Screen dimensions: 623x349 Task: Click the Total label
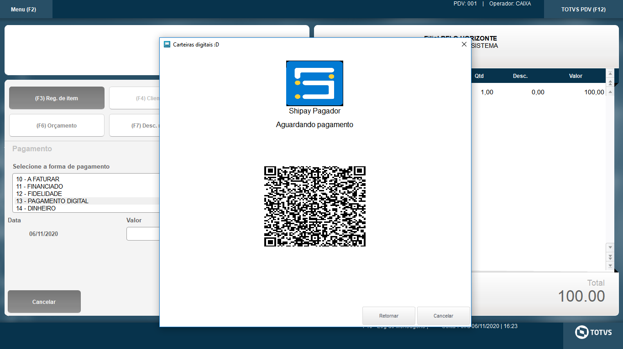[x=596, y=282]
